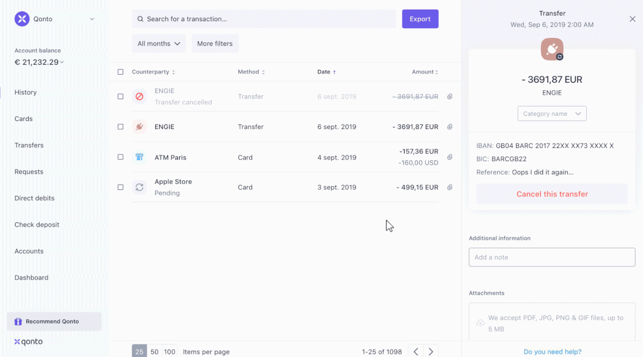Select the ATM Paris transaction checkbox
This screenshot has height=357, width=643.
pos(121,157)
